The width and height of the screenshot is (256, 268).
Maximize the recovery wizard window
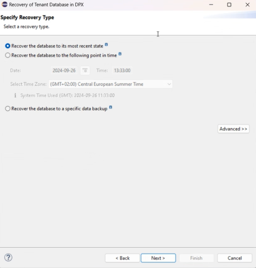(x=229, y=5)
